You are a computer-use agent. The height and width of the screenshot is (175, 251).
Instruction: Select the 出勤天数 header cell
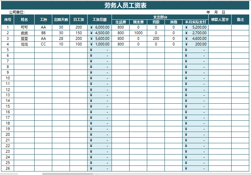point(61,20)
